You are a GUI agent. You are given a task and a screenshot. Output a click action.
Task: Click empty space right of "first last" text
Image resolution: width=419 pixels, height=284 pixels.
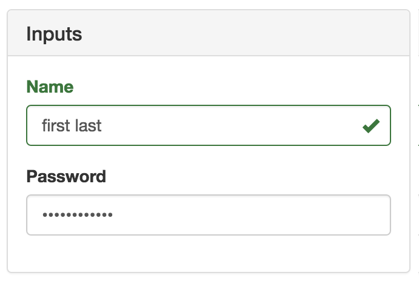[230, 126]
